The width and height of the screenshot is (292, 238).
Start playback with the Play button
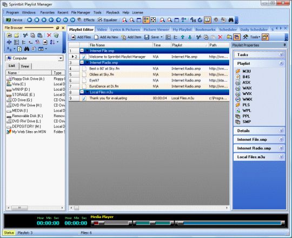[x=29, y=20]
